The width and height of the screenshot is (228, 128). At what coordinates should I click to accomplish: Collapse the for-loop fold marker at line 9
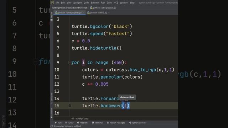coord(70,63)
